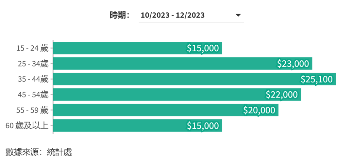Click the $22,000 value label
This screenshot has width=353, height=164.
click(282, 95)
